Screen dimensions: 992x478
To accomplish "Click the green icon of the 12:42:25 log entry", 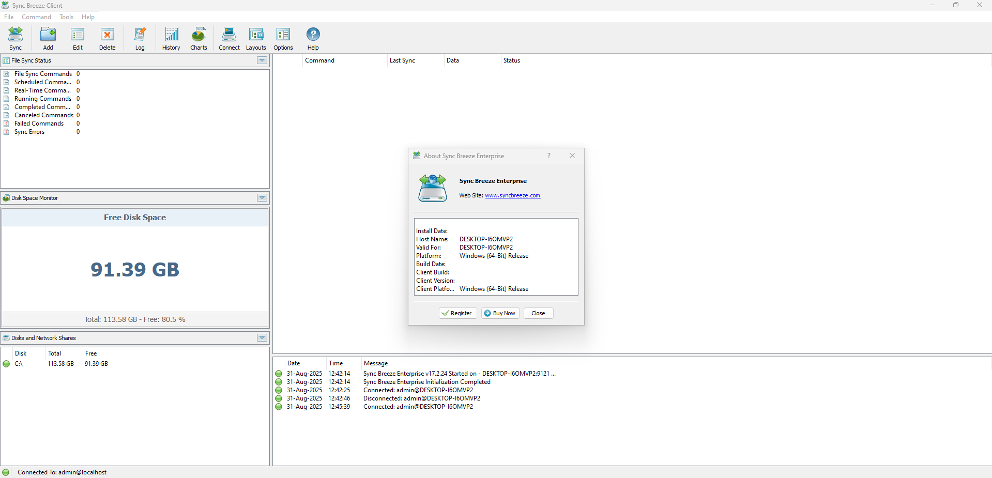I will (x=279, y=390).
